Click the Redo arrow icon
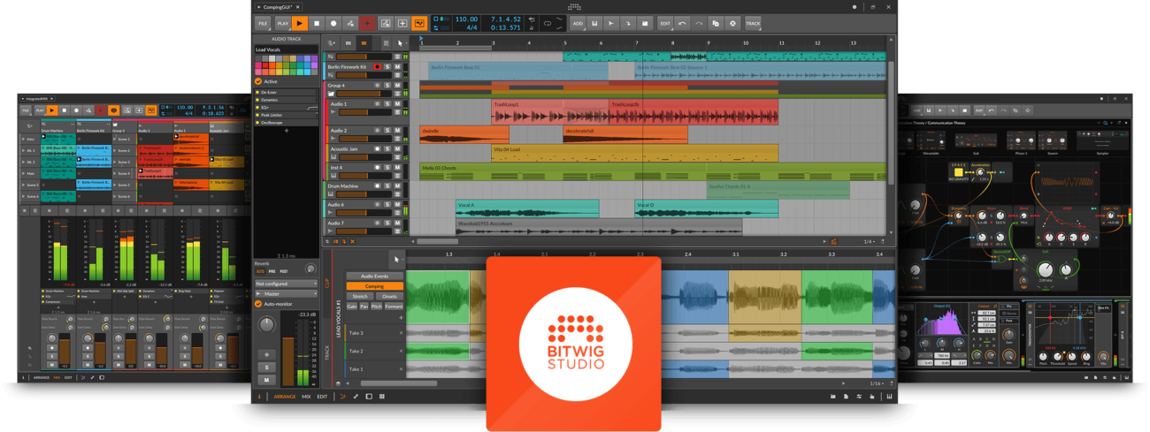The image size is (1150, 432). coord(699,24)
